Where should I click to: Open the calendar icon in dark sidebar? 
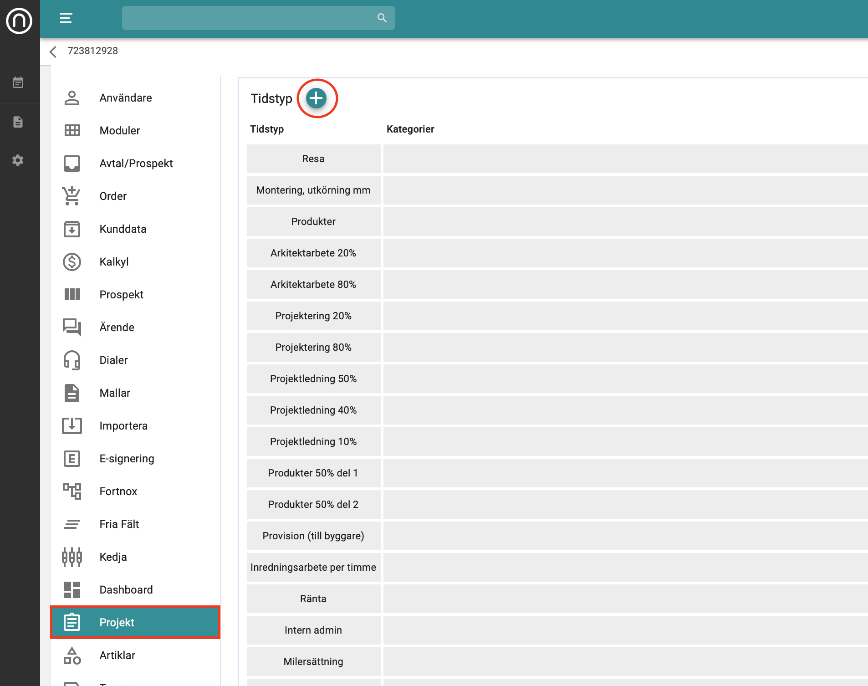pyautogui.click(x=18, y=82)
